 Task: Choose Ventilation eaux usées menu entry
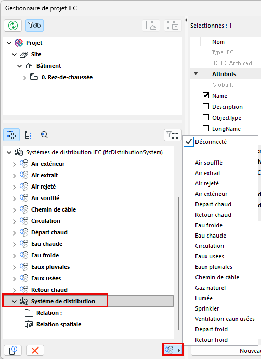click(x=225, y=319)
